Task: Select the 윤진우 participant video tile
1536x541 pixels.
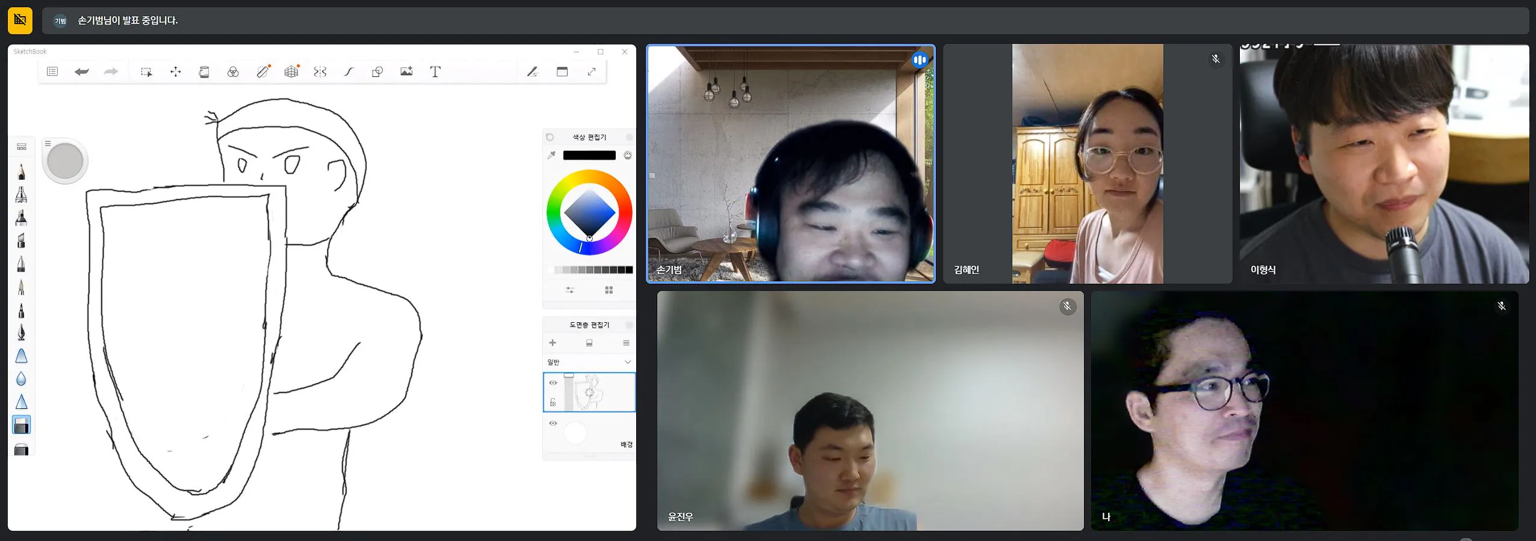Action: pos(870,411)
